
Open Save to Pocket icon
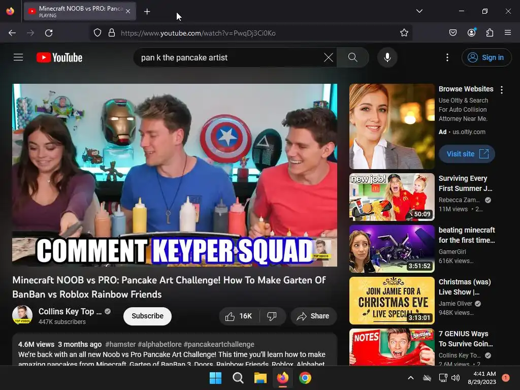point(453,33)
